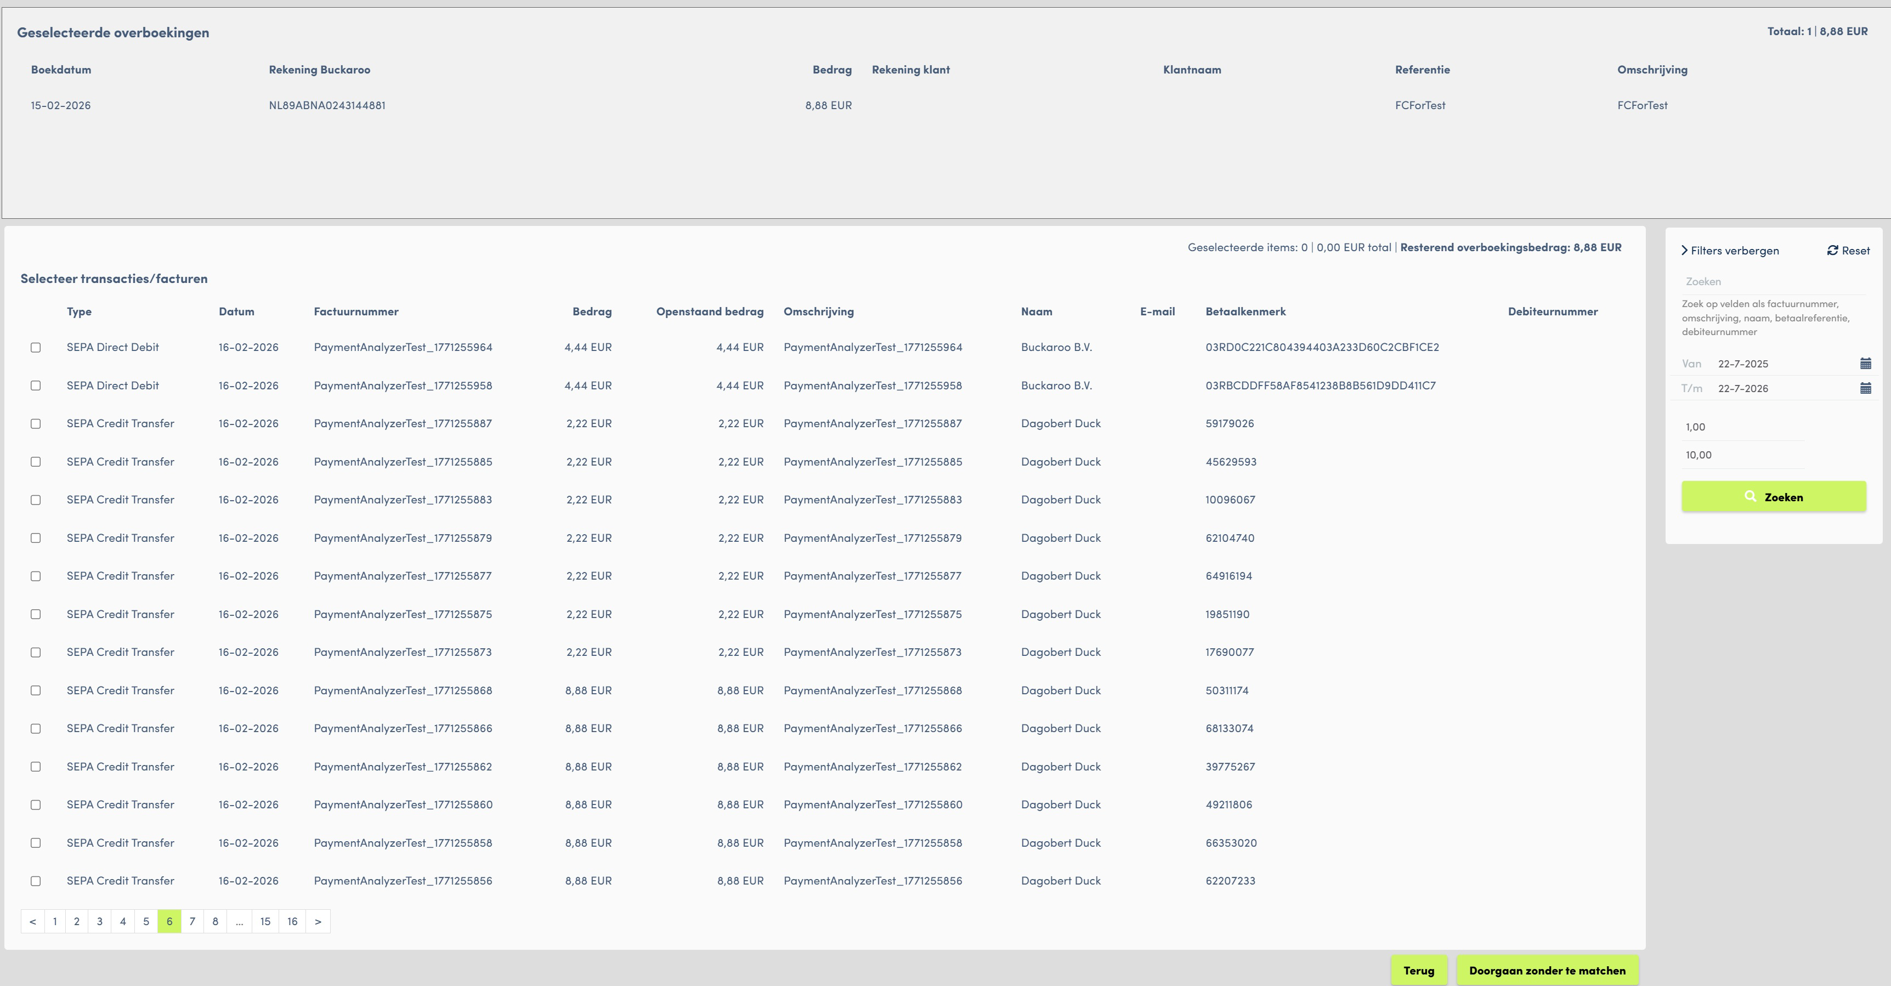Screen dimensions: 1891x986
Task: Focus the Zoeken search text field
Action: [x=1774, y=282]
